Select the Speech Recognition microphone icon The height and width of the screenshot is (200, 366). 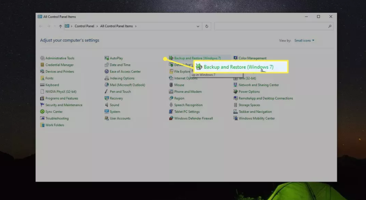(x=171, y=105)
